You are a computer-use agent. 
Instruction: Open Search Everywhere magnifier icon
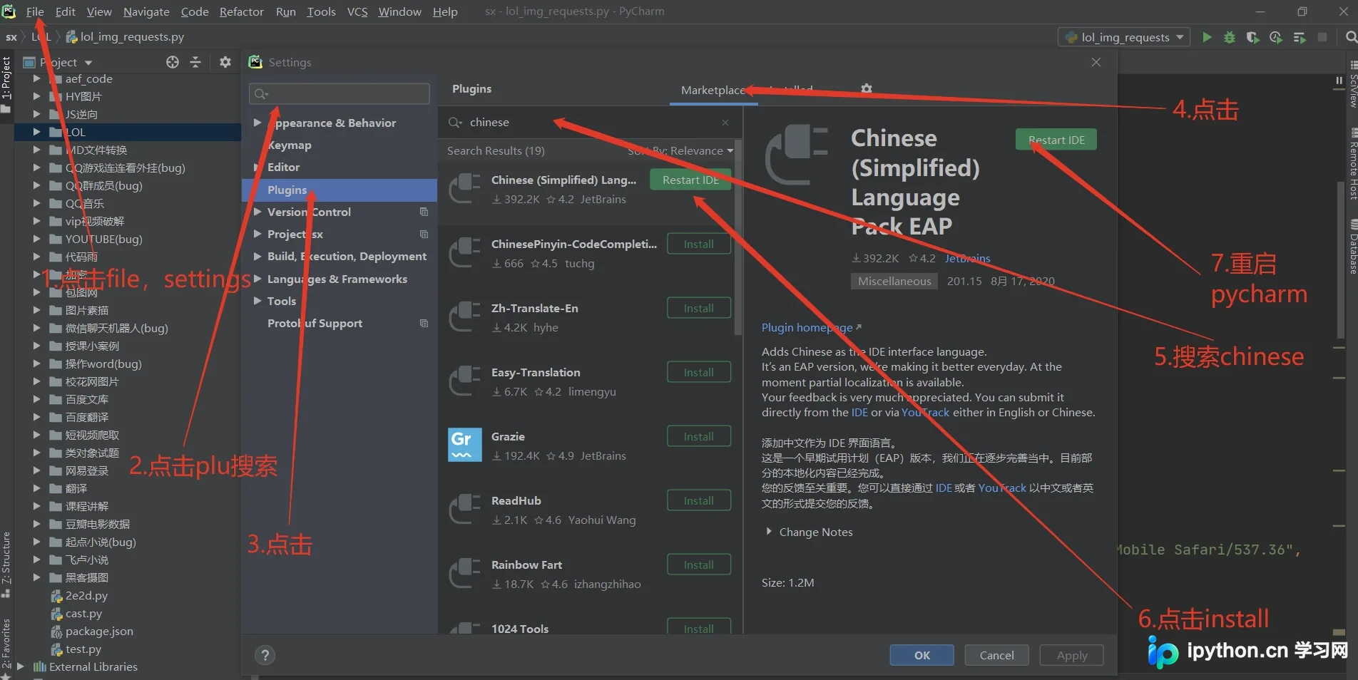(x=1351, y=37)
